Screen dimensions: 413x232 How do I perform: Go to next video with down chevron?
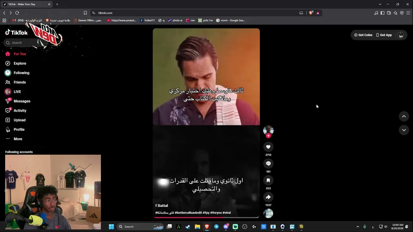(x=404, y=130)
